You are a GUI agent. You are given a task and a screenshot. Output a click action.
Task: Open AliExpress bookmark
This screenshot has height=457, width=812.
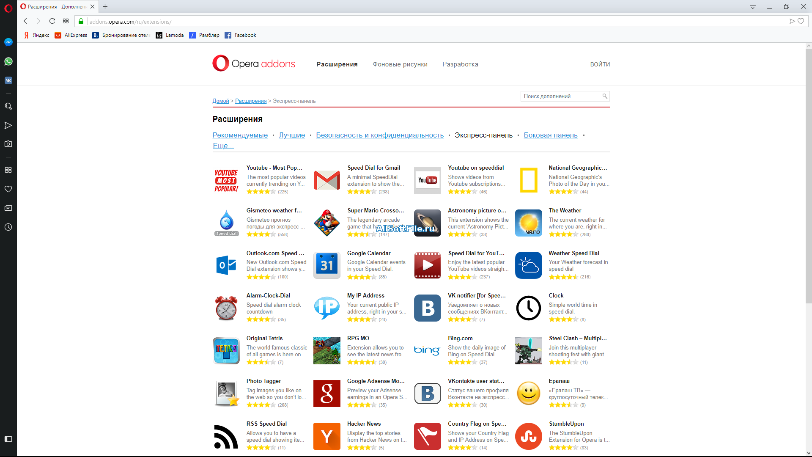point(71,35)
